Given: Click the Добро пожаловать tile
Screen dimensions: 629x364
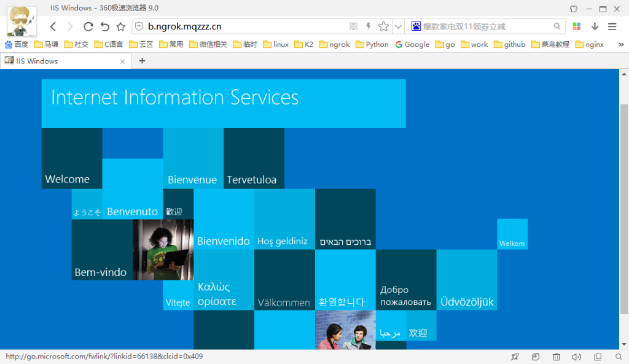Looking at the screenshot, I should click(406, 280).
